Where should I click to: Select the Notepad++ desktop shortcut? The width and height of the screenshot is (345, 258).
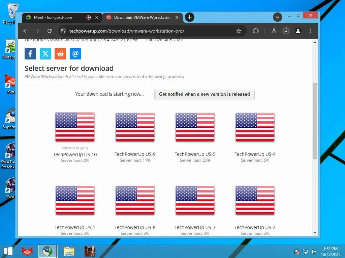9,49
